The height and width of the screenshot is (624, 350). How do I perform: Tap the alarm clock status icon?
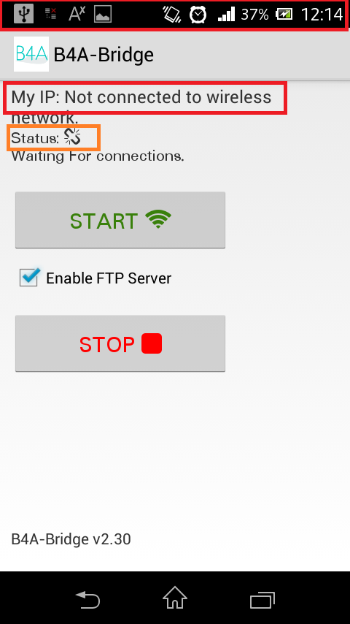[x=198, y=15]
